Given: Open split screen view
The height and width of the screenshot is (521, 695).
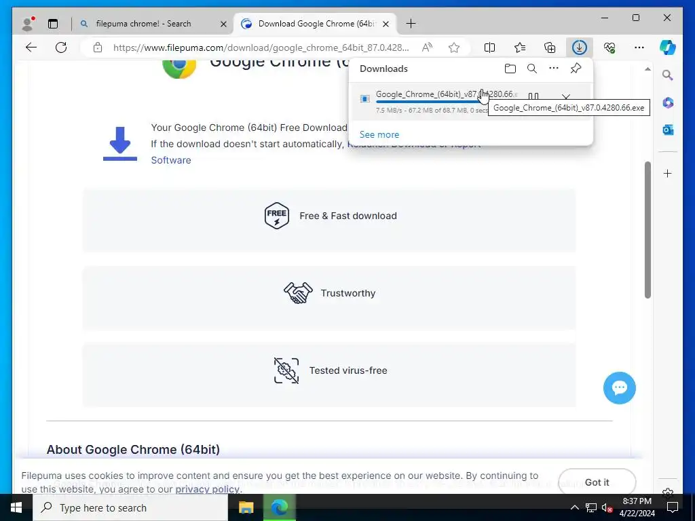Looking at the screenshot, I should coord(489,47).
